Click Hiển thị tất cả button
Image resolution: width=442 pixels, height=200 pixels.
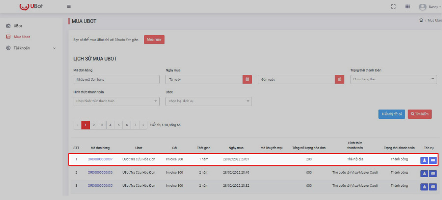pos(392,114)
